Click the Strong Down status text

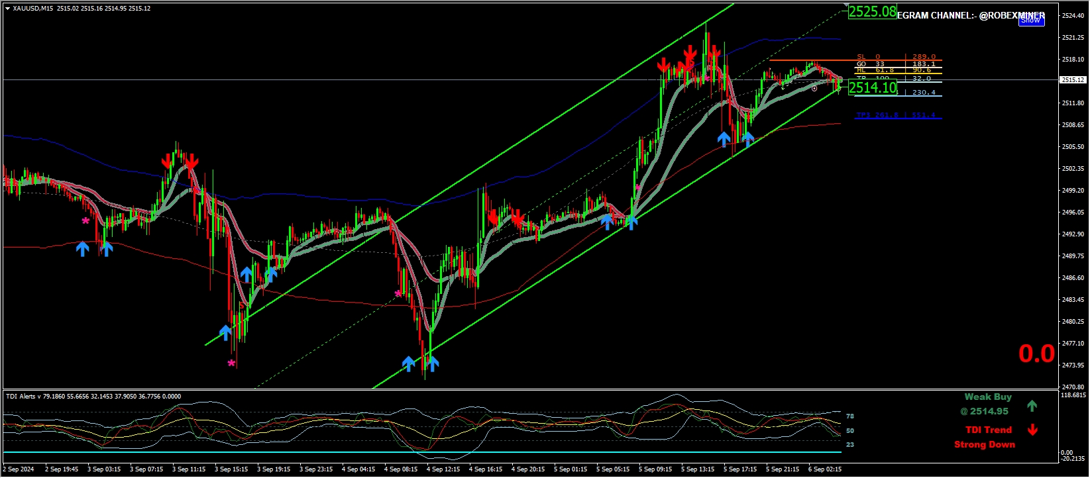(985, 444)
